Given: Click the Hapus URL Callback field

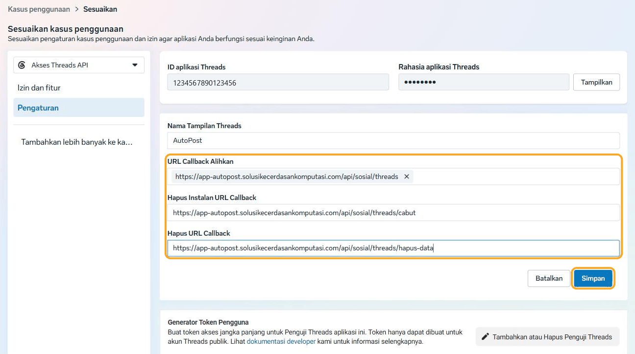Looking at the screenshot, I should click(393, 248).
